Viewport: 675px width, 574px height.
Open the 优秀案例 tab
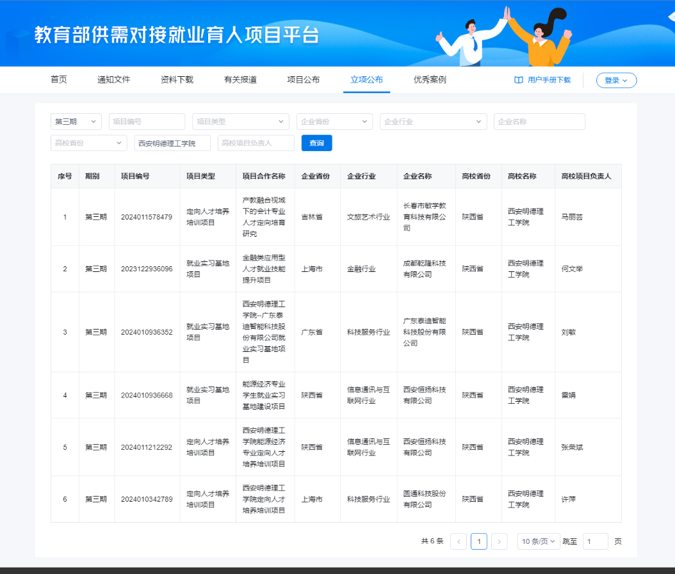click(430, 80)
